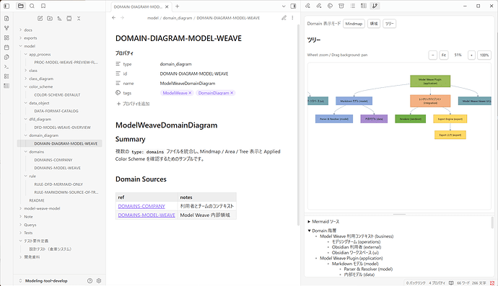Image resolution: width=498 pixels, height=286 pixels.
Task: Open tags pane icon in right sidebar
Action: coord(330,6)
